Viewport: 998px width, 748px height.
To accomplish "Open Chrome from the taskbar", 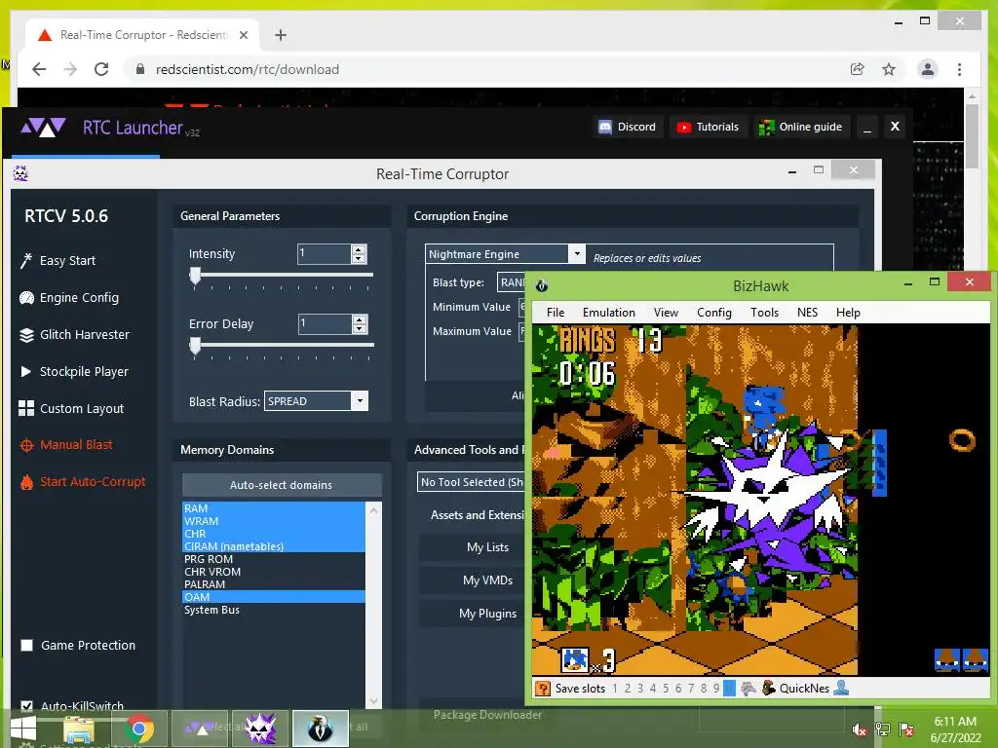I will (139, 729).
